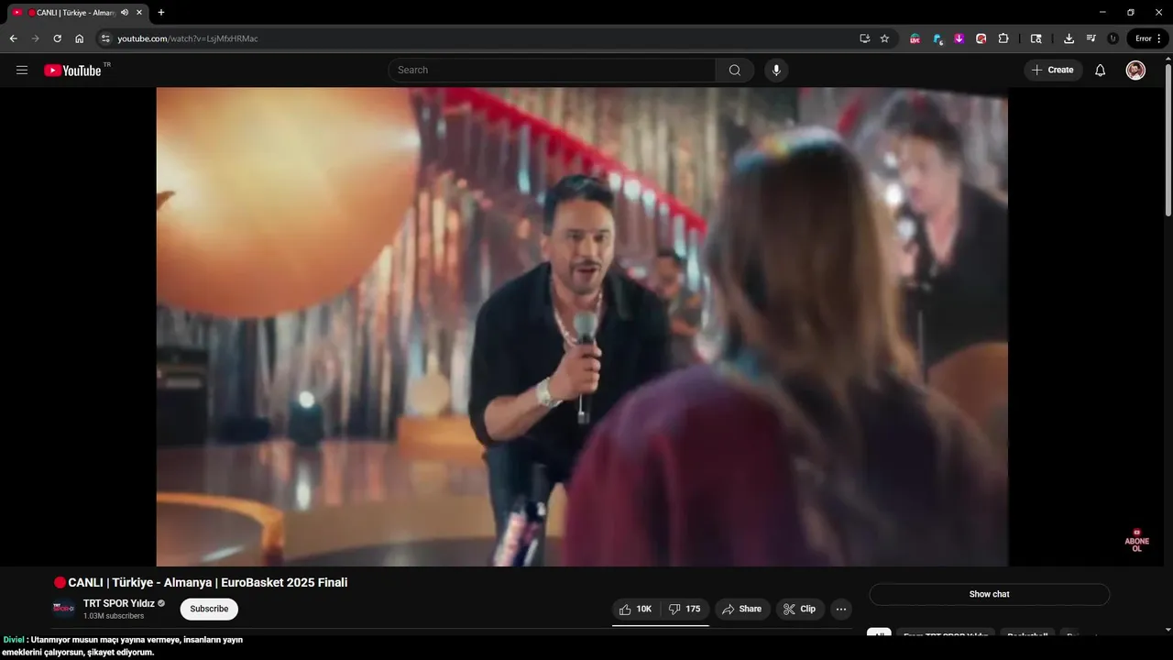Open the media controls icon
The image size is (1173, 660).
click(x=1091, y=38)
